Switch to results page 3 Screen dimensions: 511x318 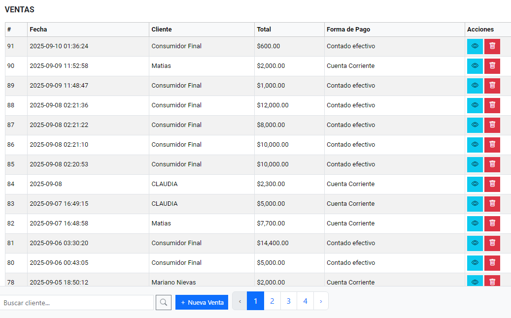[288, 301]
